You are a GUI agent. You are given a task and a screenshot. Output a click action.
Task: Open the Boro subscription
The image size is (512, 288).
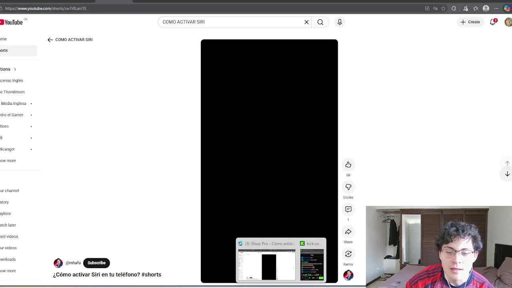pos(4,126)
